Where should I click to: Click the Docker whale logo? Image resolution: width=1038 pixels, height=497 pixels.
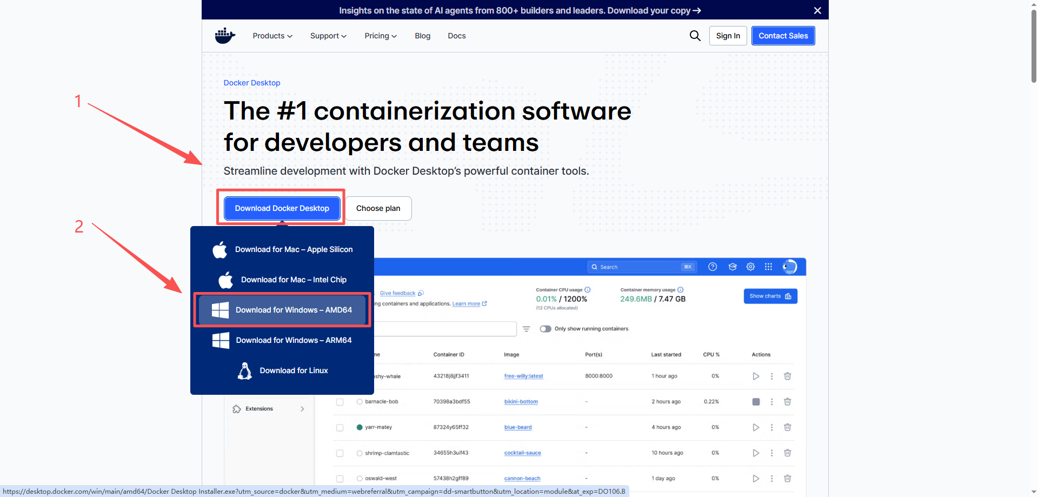(x=225, y=36)
